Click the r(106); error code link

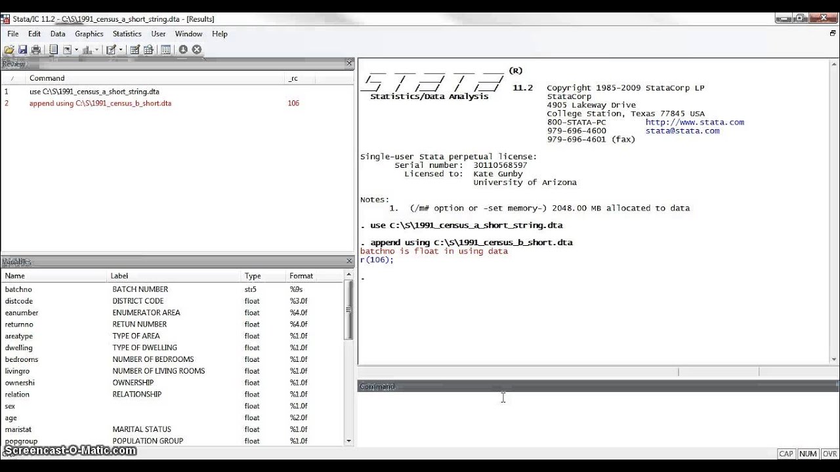[x=377, y=260]
